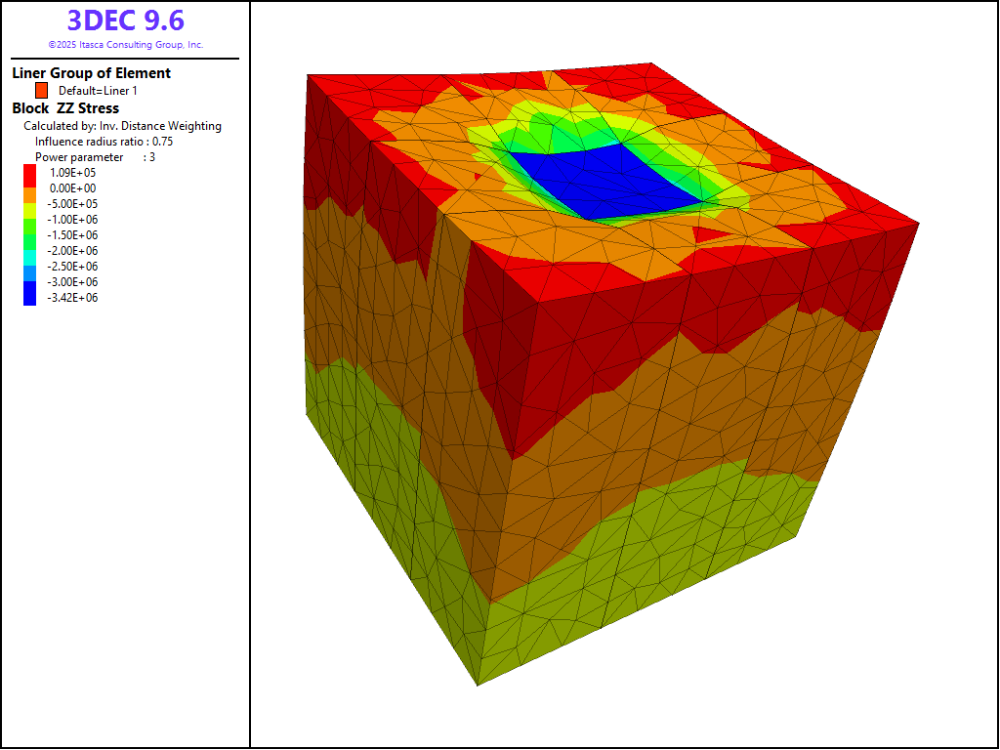The width and height of the screenshot is (1000, 750).
Task: Click the 0.00E+00 legend value
Action: coord(73,188)
